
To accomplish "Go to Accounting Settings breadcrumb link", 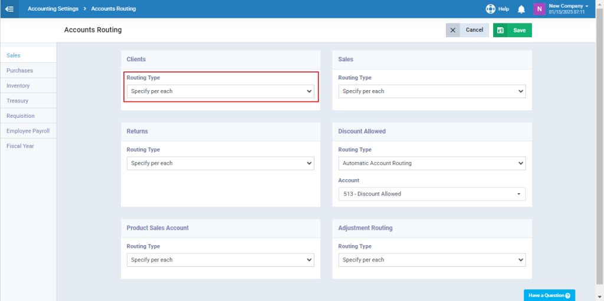I will 53,8.
